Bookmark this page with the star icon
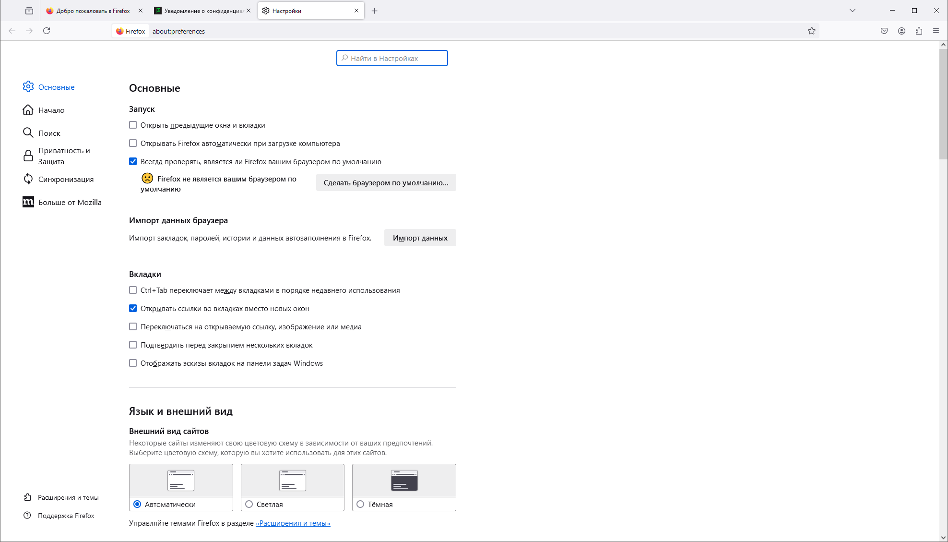This screenshot has width=948, height=542. coord(811,31)
